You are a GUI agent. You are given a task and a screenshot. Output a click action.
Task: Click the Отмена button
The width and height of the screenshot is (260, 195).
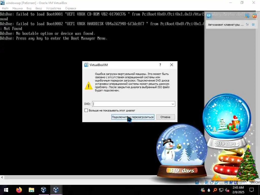pyautogui.click(x=165, y=117)
